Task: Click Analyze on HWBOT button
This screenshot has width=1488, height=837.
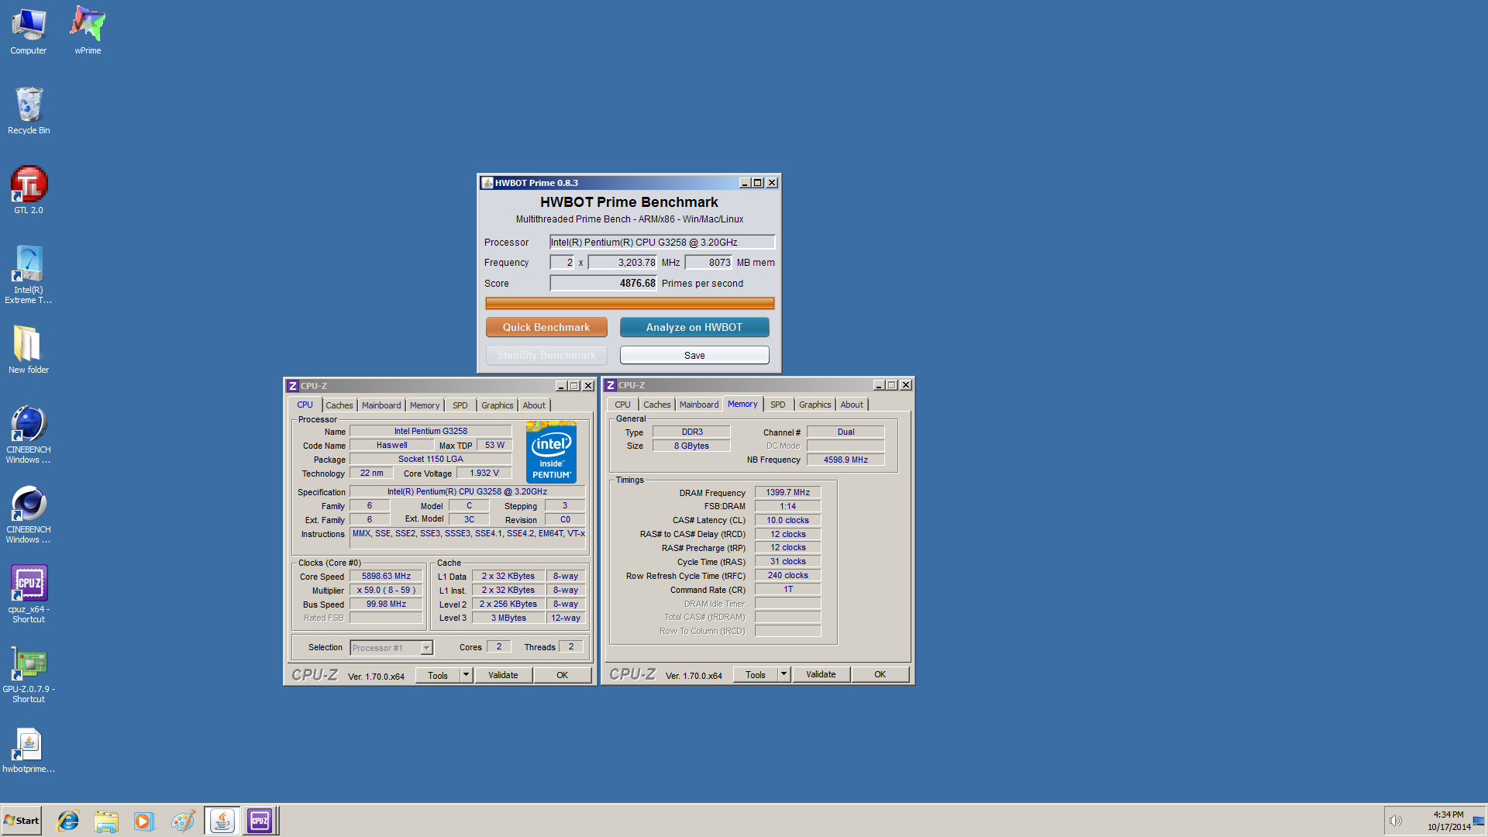Action: point(694,327)
